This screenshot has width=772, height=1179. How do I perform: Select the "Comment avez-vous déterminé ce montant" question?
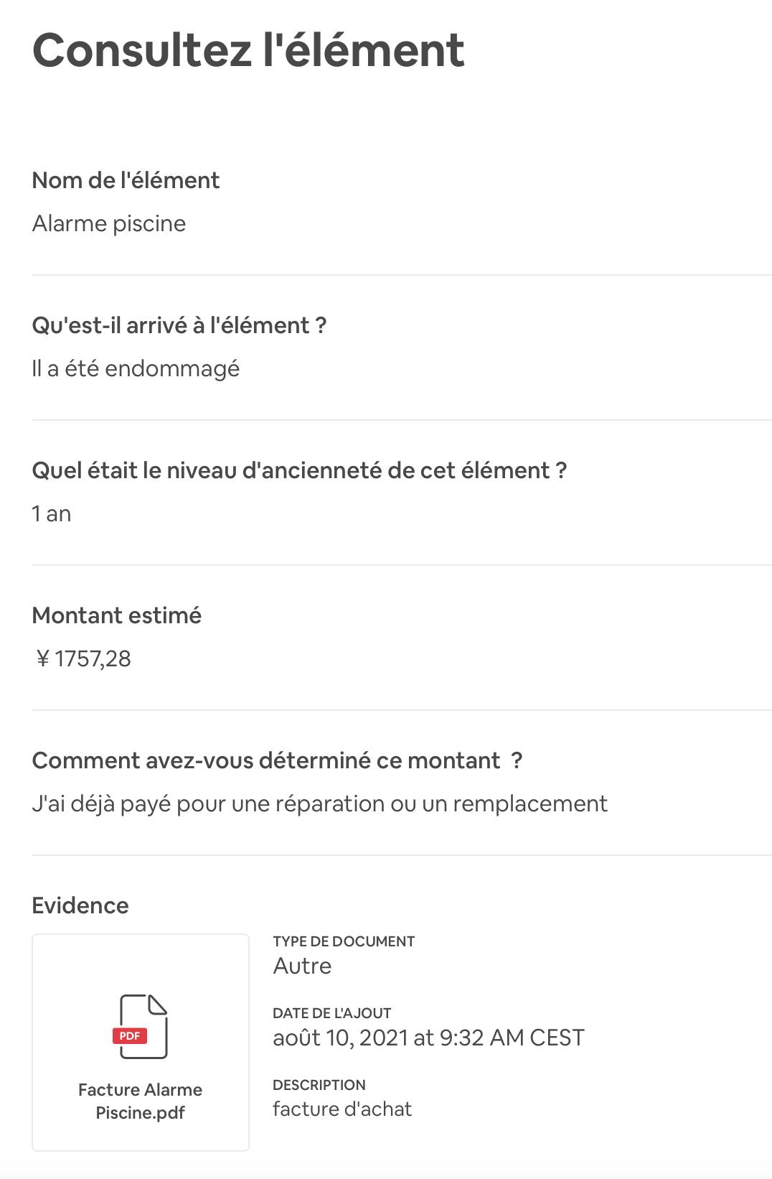pos(277,760)
